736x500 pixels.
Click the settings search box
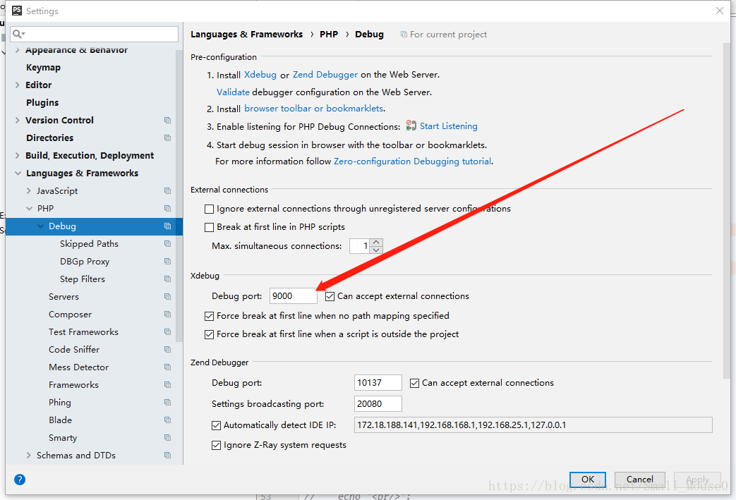coord(95,34)
